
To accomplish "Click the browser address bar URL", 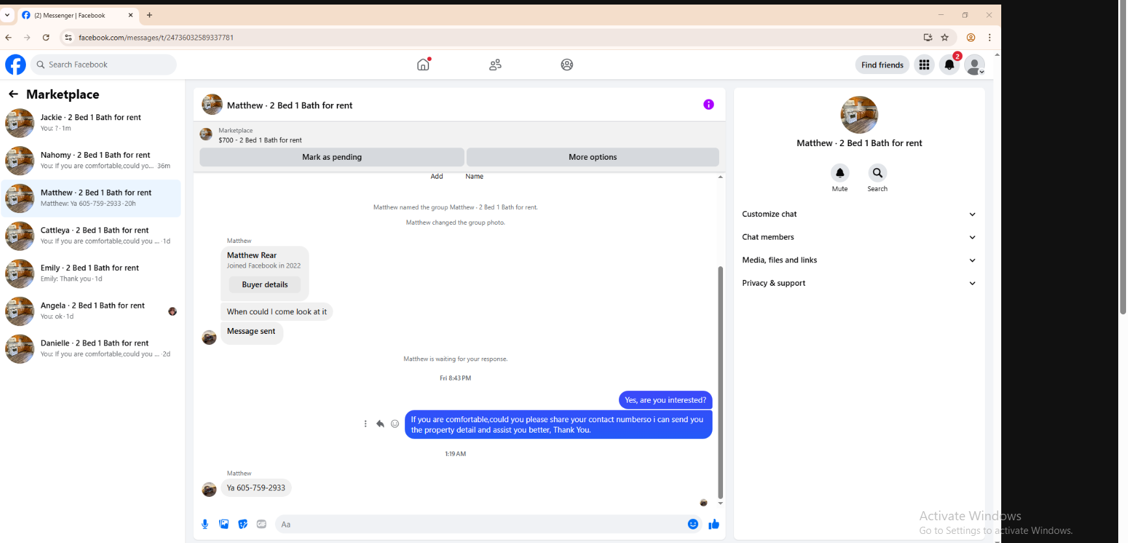I will click(x=156, y=38).
